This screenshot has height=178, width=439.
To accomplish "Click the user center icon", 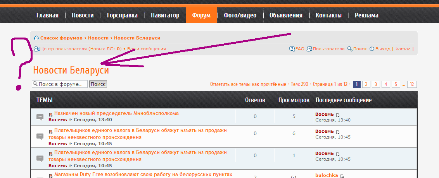I will pyautogui.click(x=37, y=49).
